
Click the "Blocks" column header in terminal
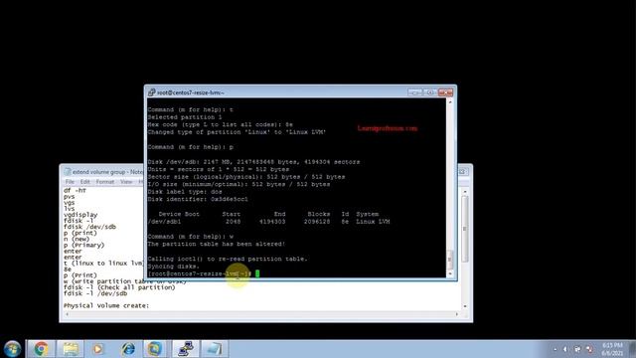[x=318, y=214]
